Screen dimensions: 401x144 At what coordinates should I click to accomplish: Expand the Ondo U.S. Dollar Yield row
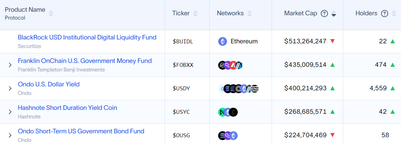click(10, 89)
